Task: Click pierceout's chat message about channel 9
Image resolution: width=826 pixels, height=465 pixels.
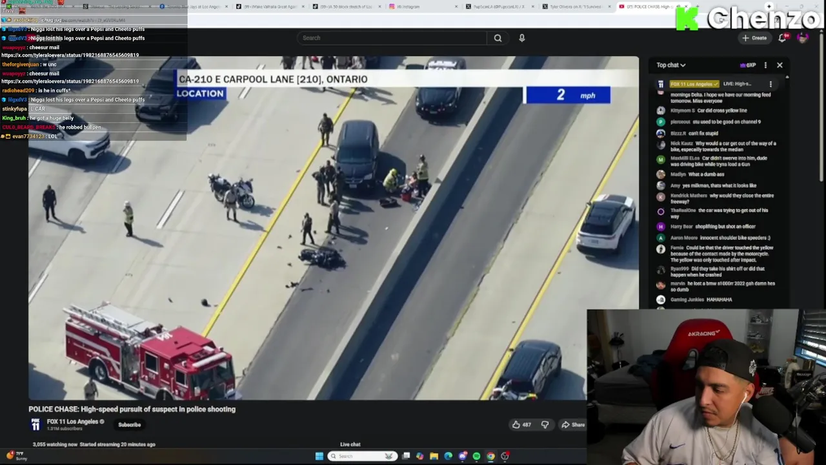Action: 715,122
